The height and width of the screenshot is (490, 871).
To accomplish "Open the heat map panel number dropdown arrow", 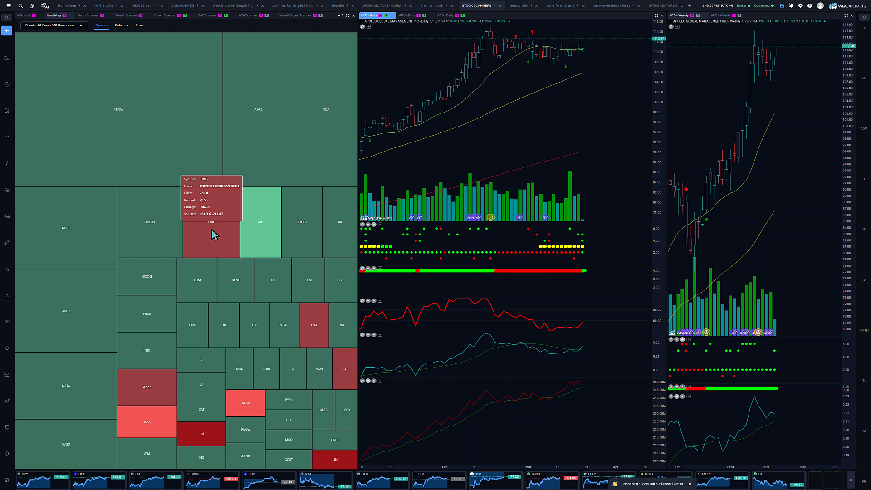I will [x=339, y=15].
